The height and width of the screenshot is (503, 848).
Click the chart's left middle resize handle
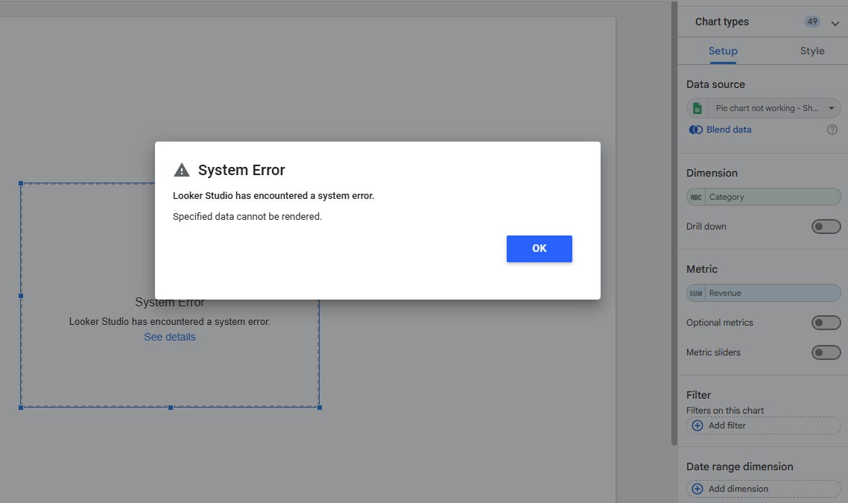[21, 296]
